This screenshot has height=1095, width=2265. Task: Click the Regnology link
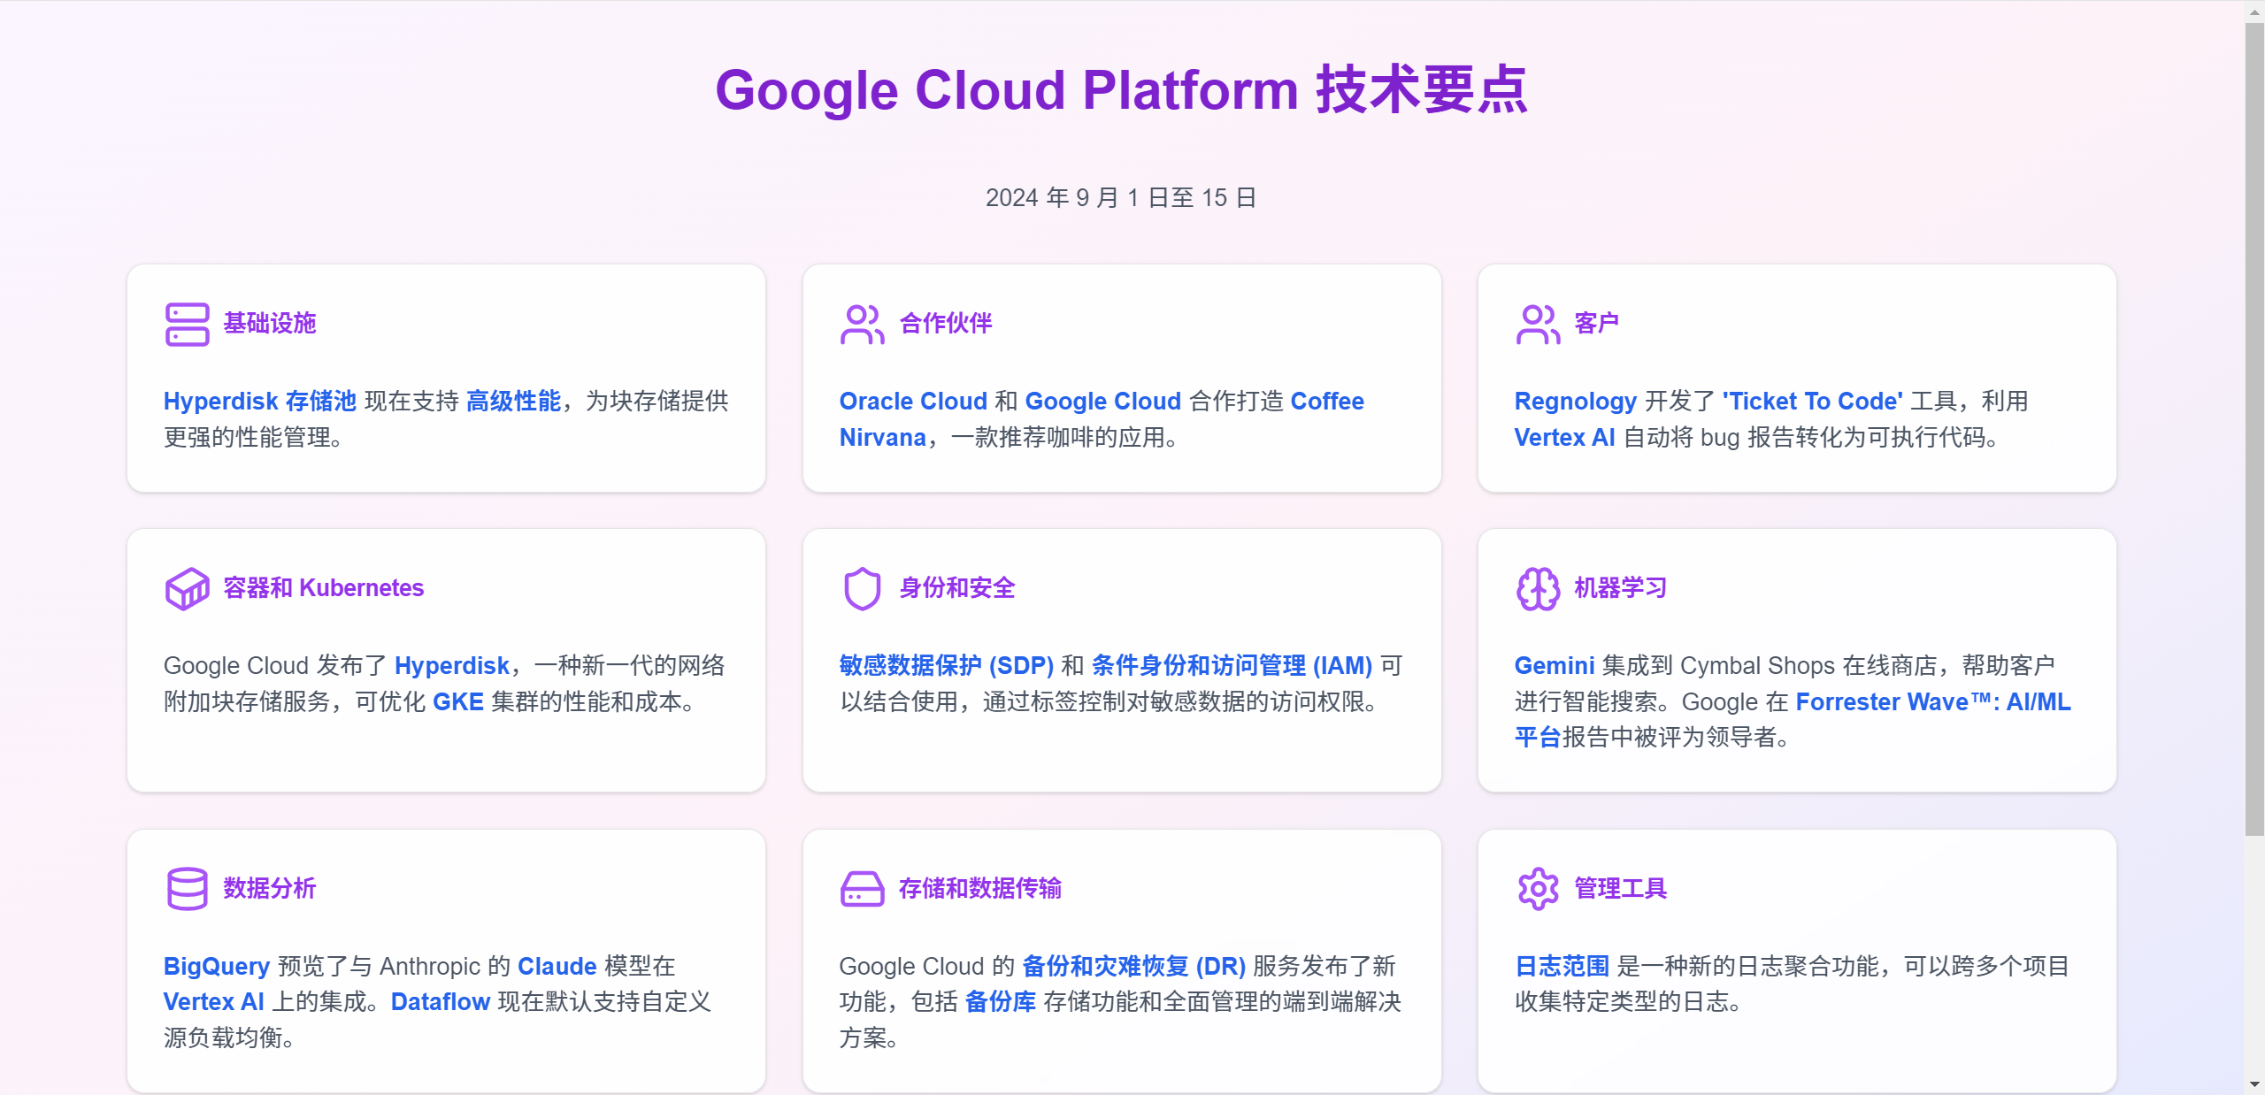pos(1575,401)
